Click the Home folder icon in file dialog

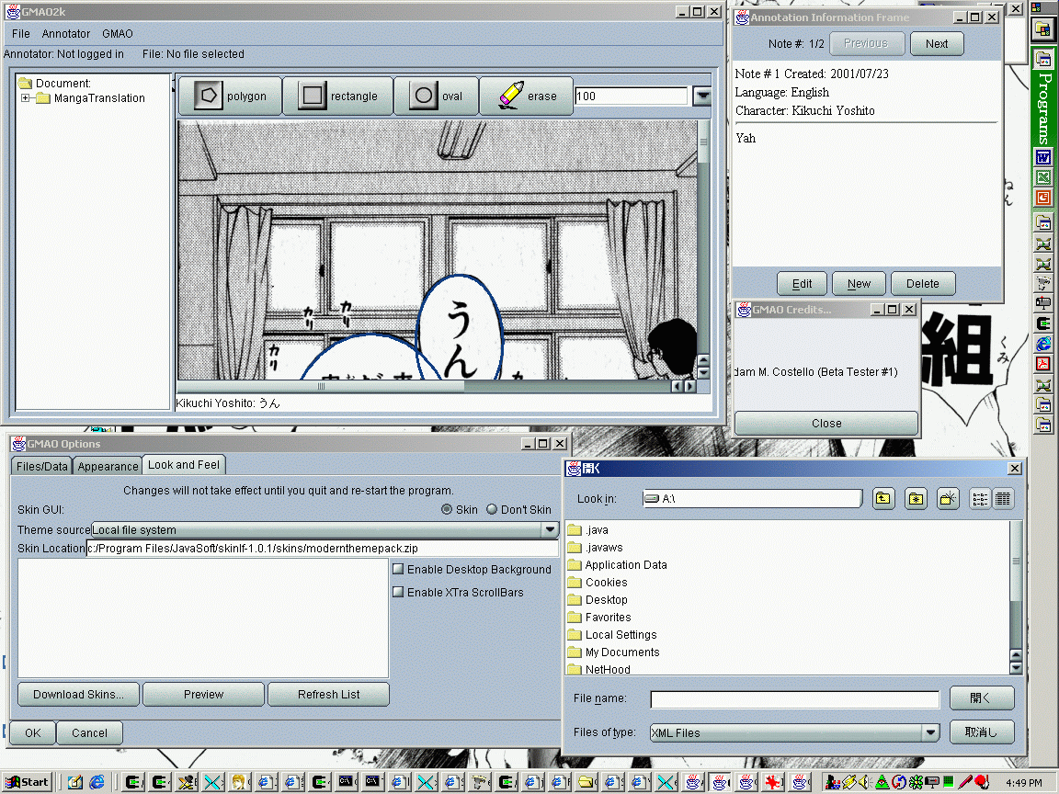tap(916, 499)
